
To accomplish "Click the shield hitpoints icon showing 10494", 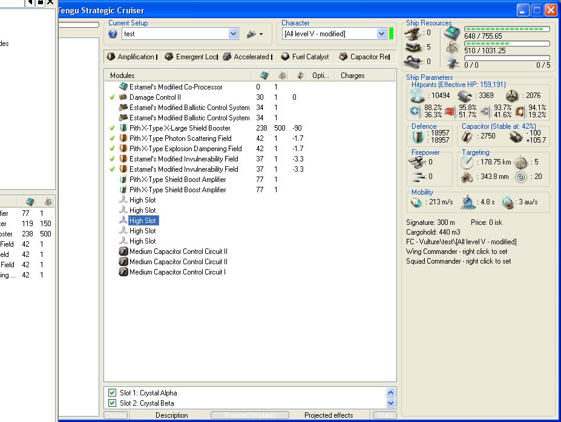I will (418, 96).
